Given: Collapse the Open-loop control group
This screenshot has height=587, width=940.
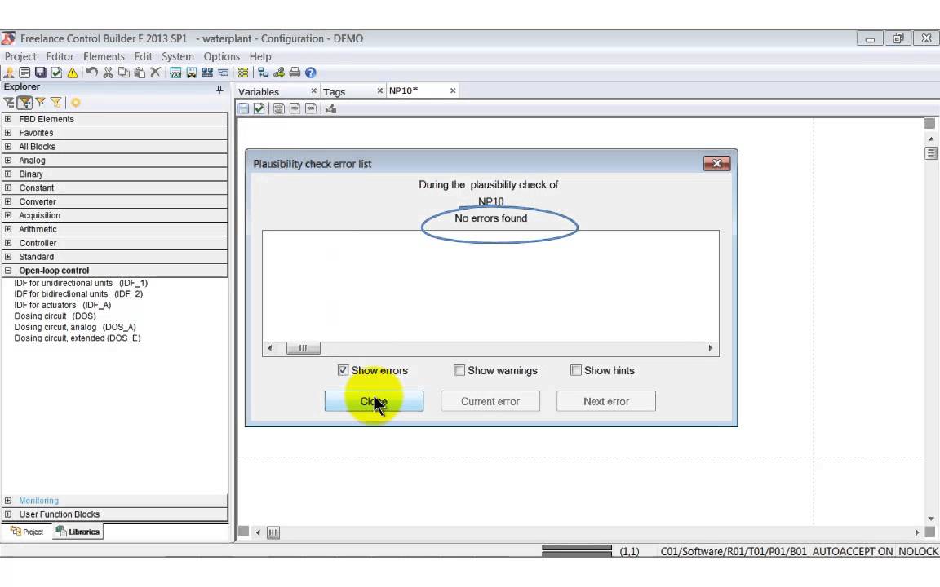Looking at the screenshot, I should coord(8,270).
